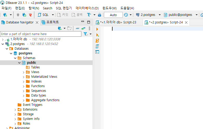
Task: Toggle link with editor arrows icon
Action: tap(83, 28)
